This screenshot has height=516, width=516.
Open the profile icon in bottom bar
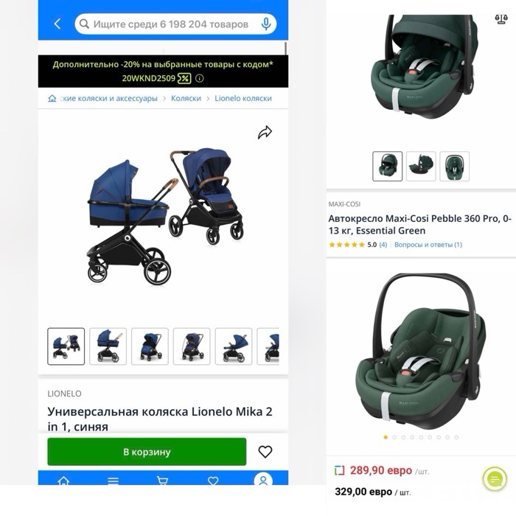click(263, 480)
